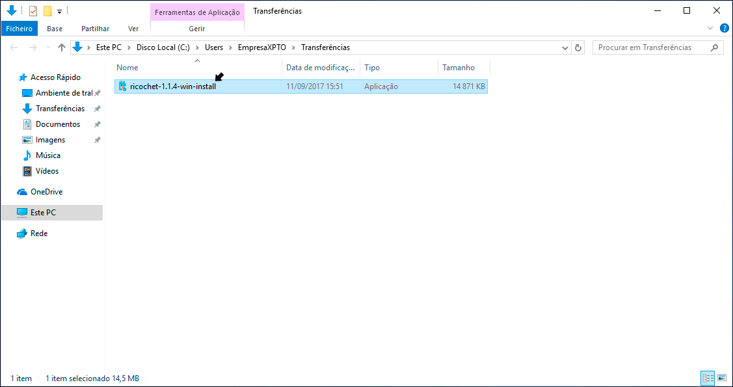This screenshot has height=387, width=733.
Task: Click Transferências in the address path
Action: tap(325, 47)
